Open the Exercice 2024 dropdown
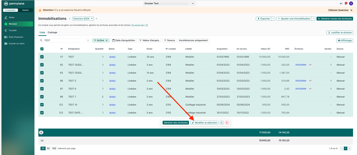Viewport: 357px width, 155px height. (x=83, y=18)
